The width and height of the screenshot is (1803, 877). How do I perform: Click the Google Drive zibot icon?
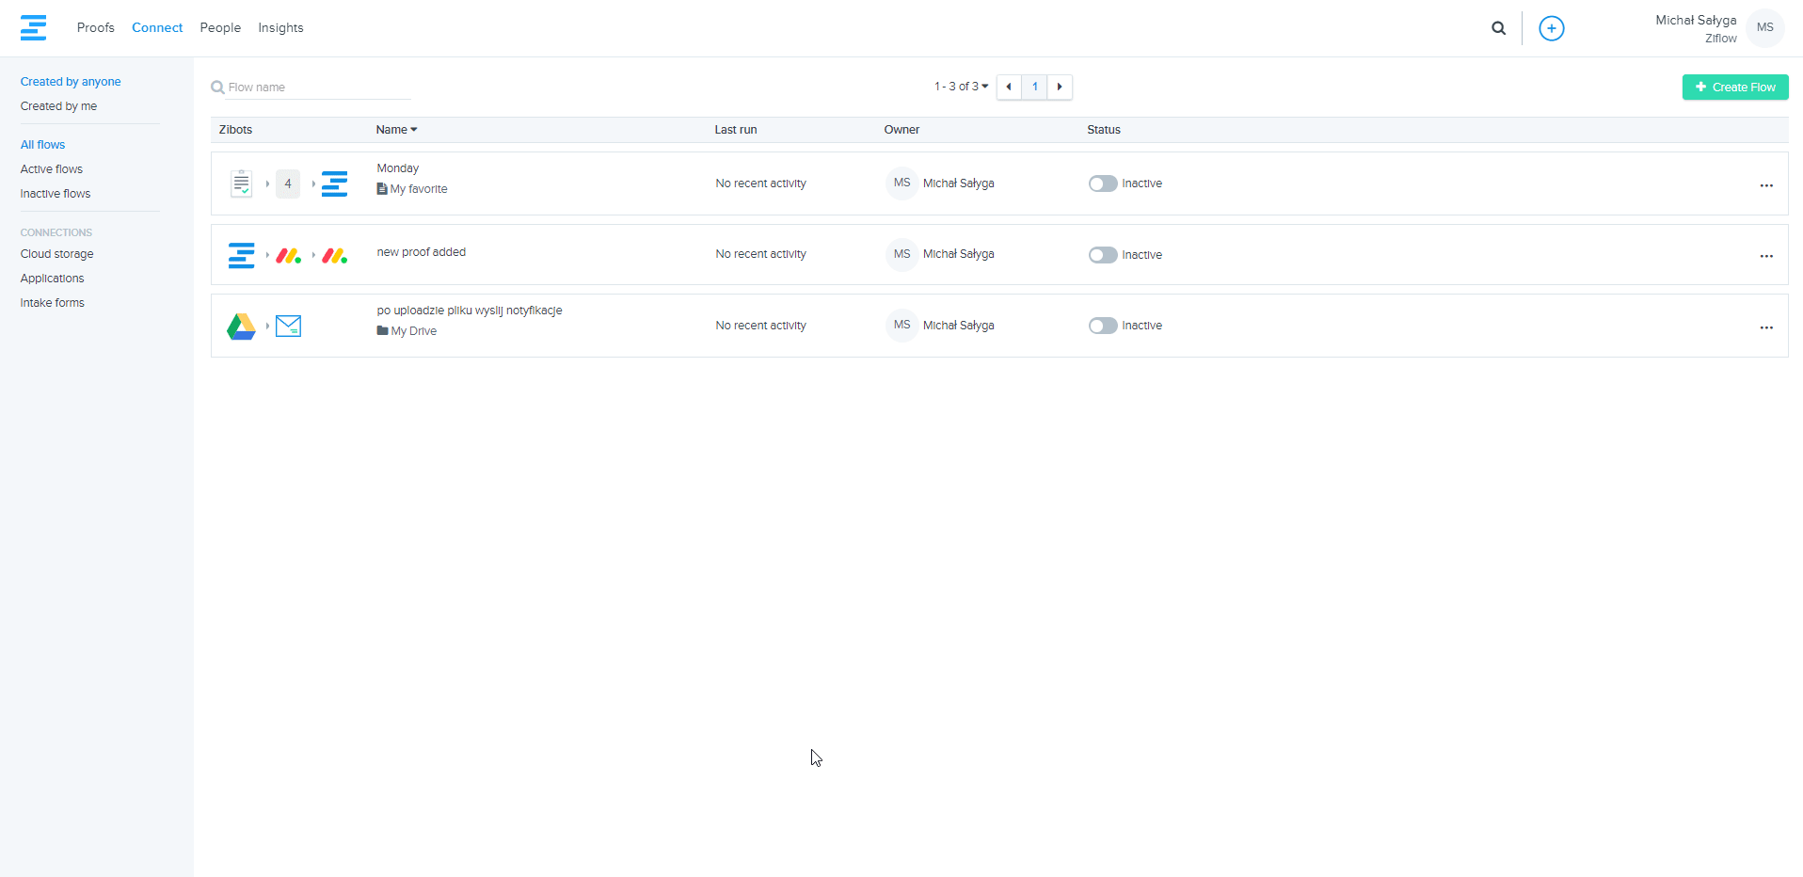coord(241,327)
